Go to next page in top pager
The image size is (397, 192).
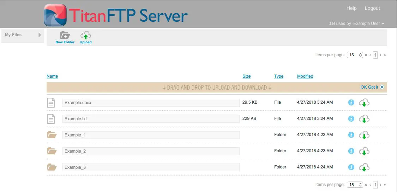pyautogui.click(x=380, y=55)
